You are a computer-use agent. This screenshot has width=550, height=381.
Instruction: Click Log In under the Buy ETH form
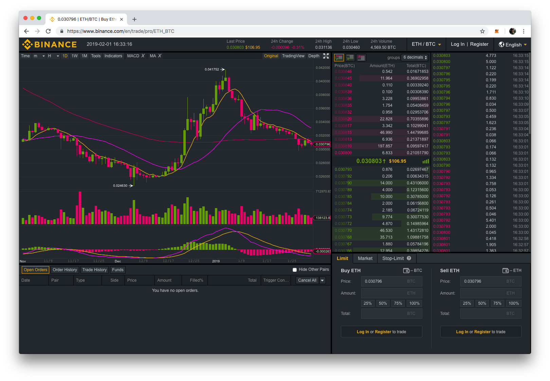[363, 332]
